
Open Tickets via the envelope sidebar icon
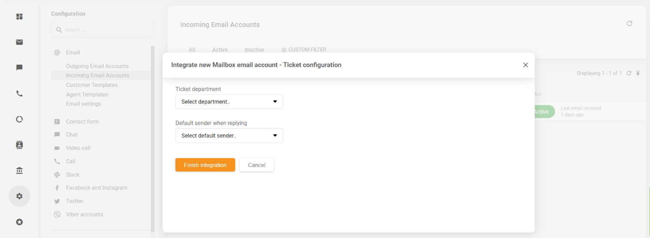coord(19,42)
